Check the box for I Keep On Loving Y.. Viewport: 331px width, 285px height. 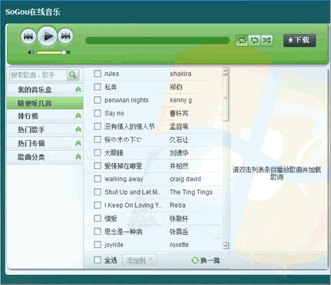[x=98, y=205]
